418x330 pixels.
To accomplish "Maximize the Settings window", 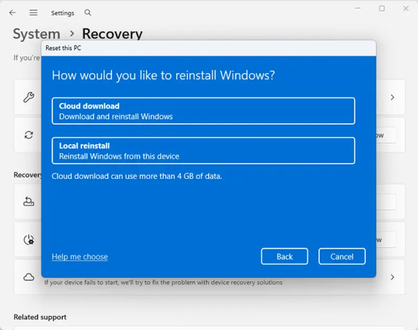I will coord(382,8).
